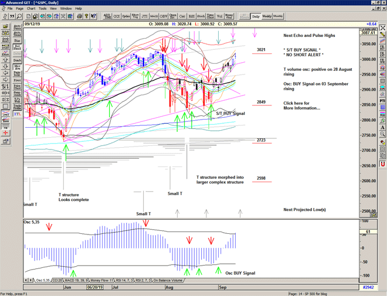Click the MACD indicator toolbar icon
This screenshot has width=387, height=296.
pos(153,17)
